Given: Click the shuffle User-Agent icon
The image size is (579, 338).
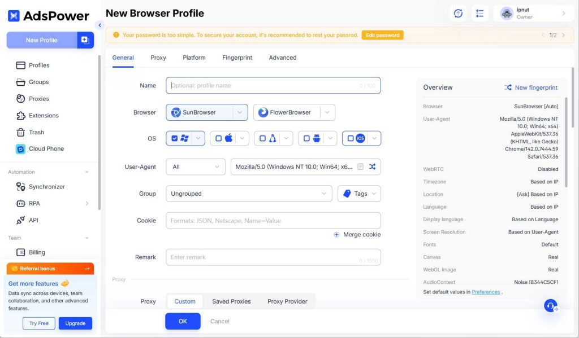Looking at the screenshot, I should click(372, 166).
